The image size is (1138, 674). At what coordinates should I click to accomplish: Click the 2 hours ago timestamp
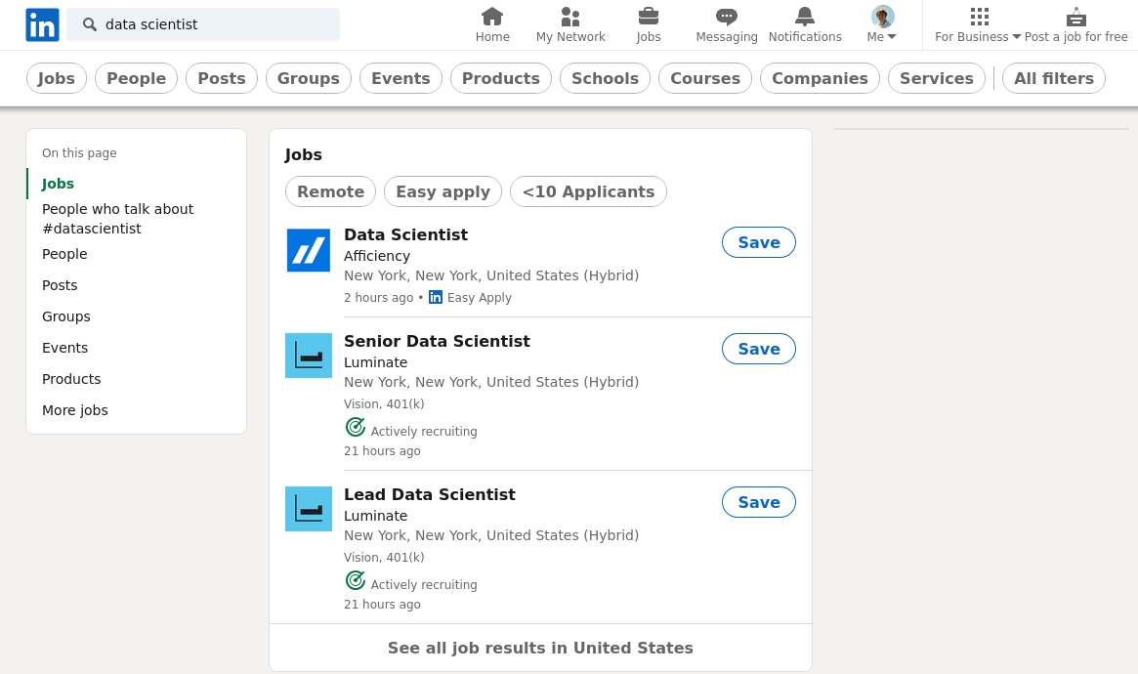[x=378, y=298]
